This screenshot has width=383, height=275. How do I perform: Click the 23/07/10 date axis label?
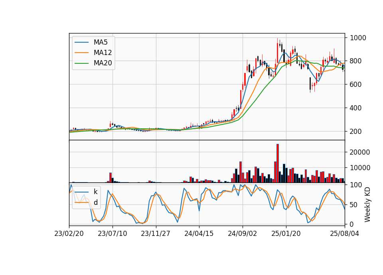[x=113, y=234]
